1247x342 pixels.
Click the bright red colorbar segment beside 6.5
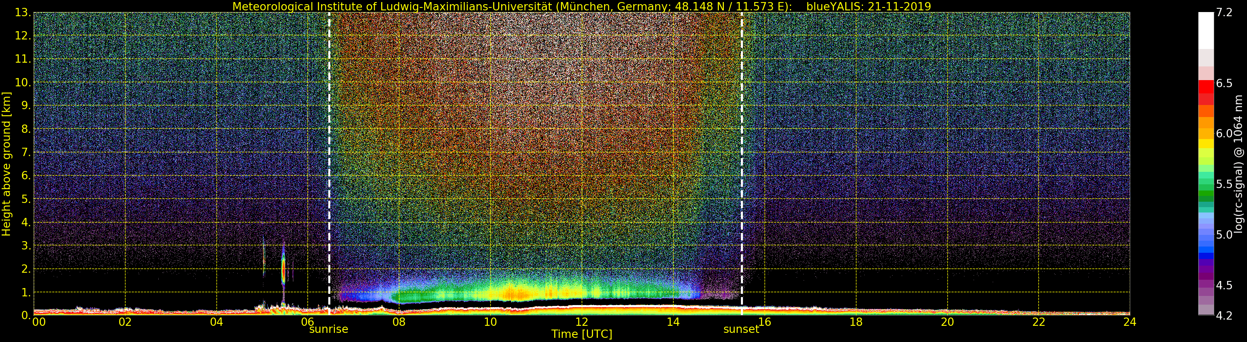click(x=1206, y=87)
